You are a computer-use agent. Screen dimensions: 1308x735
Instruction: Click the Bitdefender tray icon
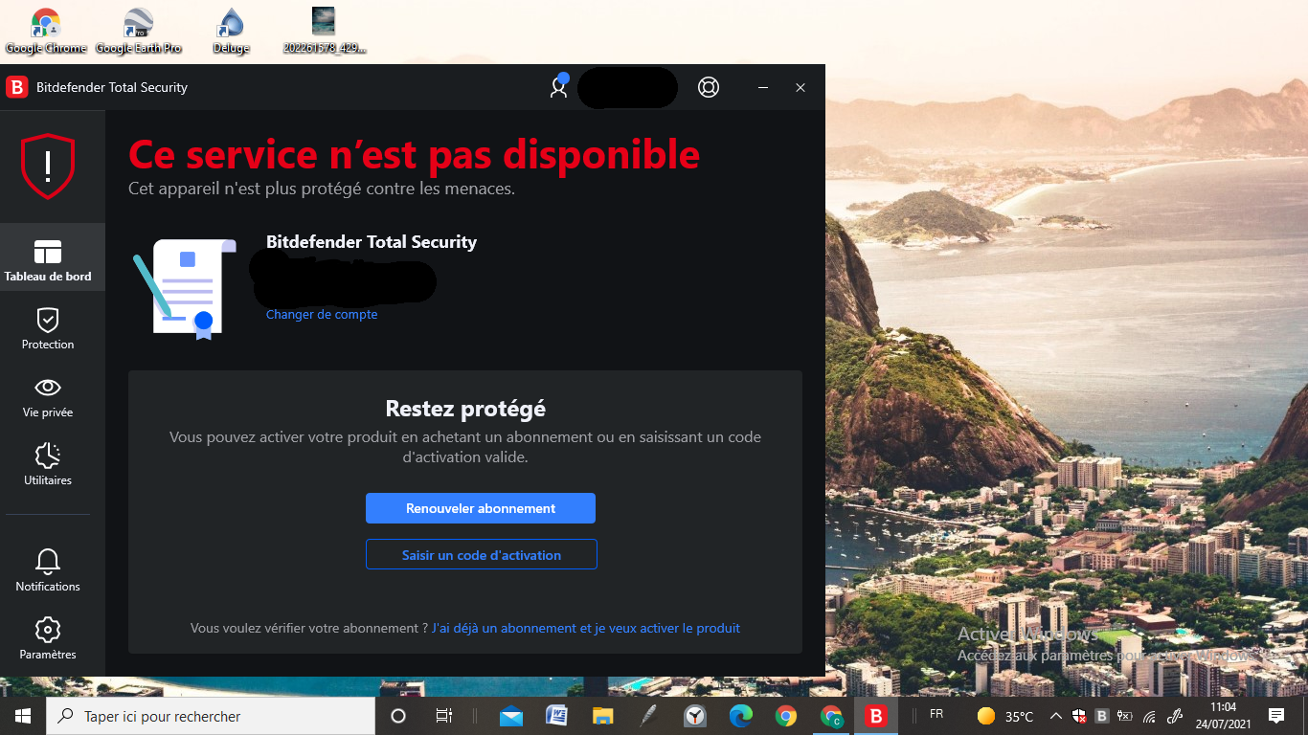click(1102, 716)
